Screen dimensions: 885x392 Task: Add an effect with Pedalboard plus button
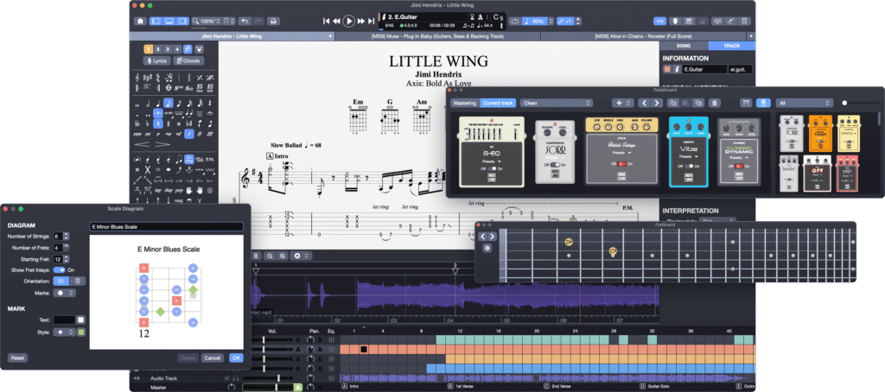[x=622, y=104]
